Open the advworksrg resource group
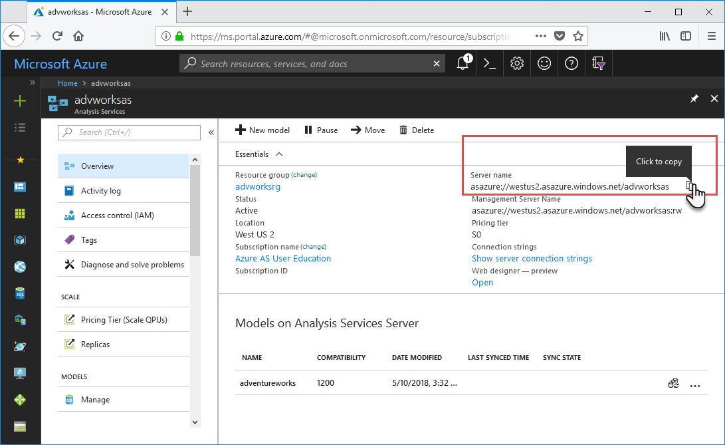The width and height of the screenshot is (725, 445). click(257, 187)
